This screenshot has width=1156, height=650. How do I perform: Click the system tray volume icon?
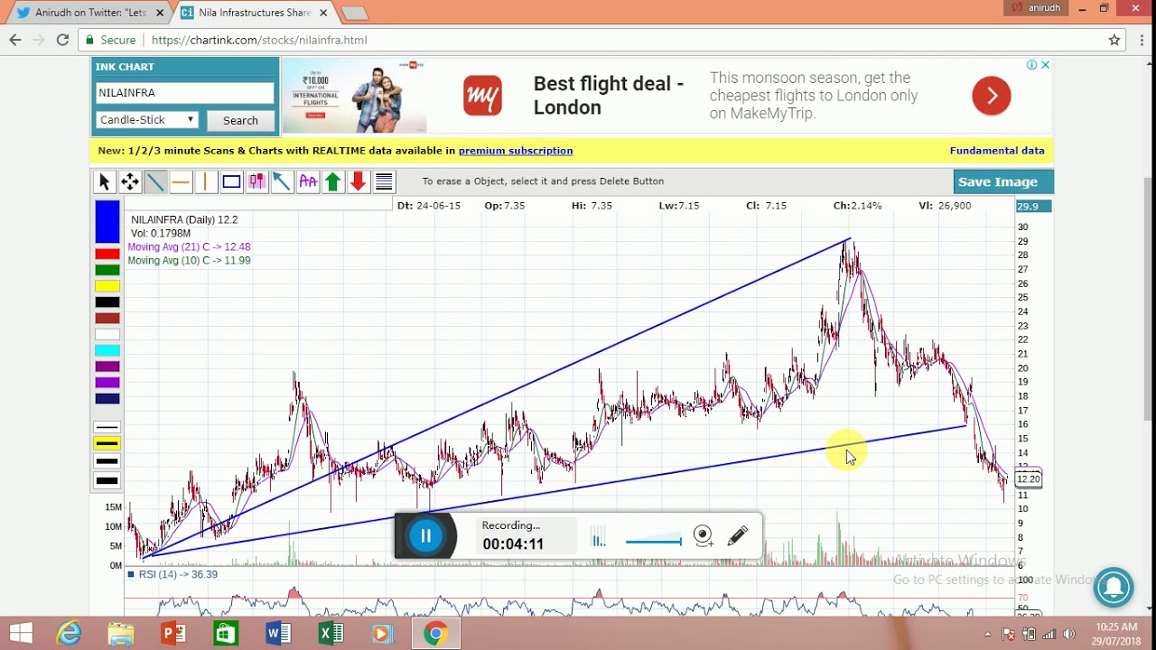[x=1069, y=634]
